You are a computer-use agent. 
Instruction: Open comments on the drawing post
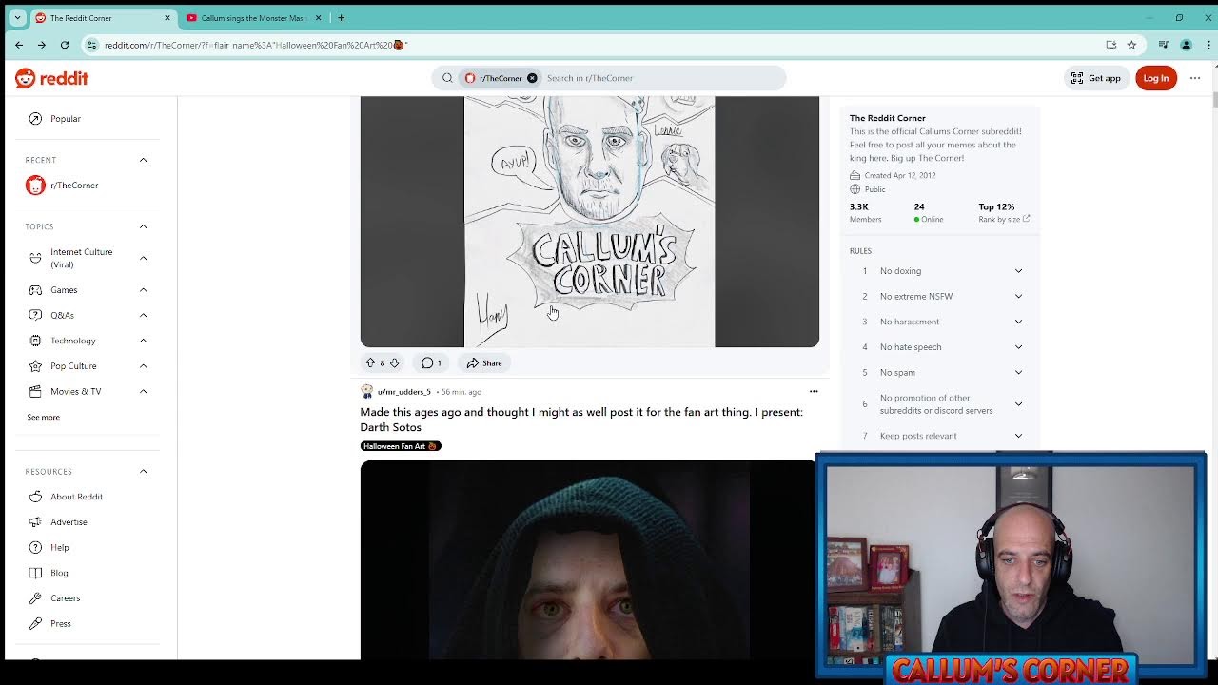pos(431,362)
